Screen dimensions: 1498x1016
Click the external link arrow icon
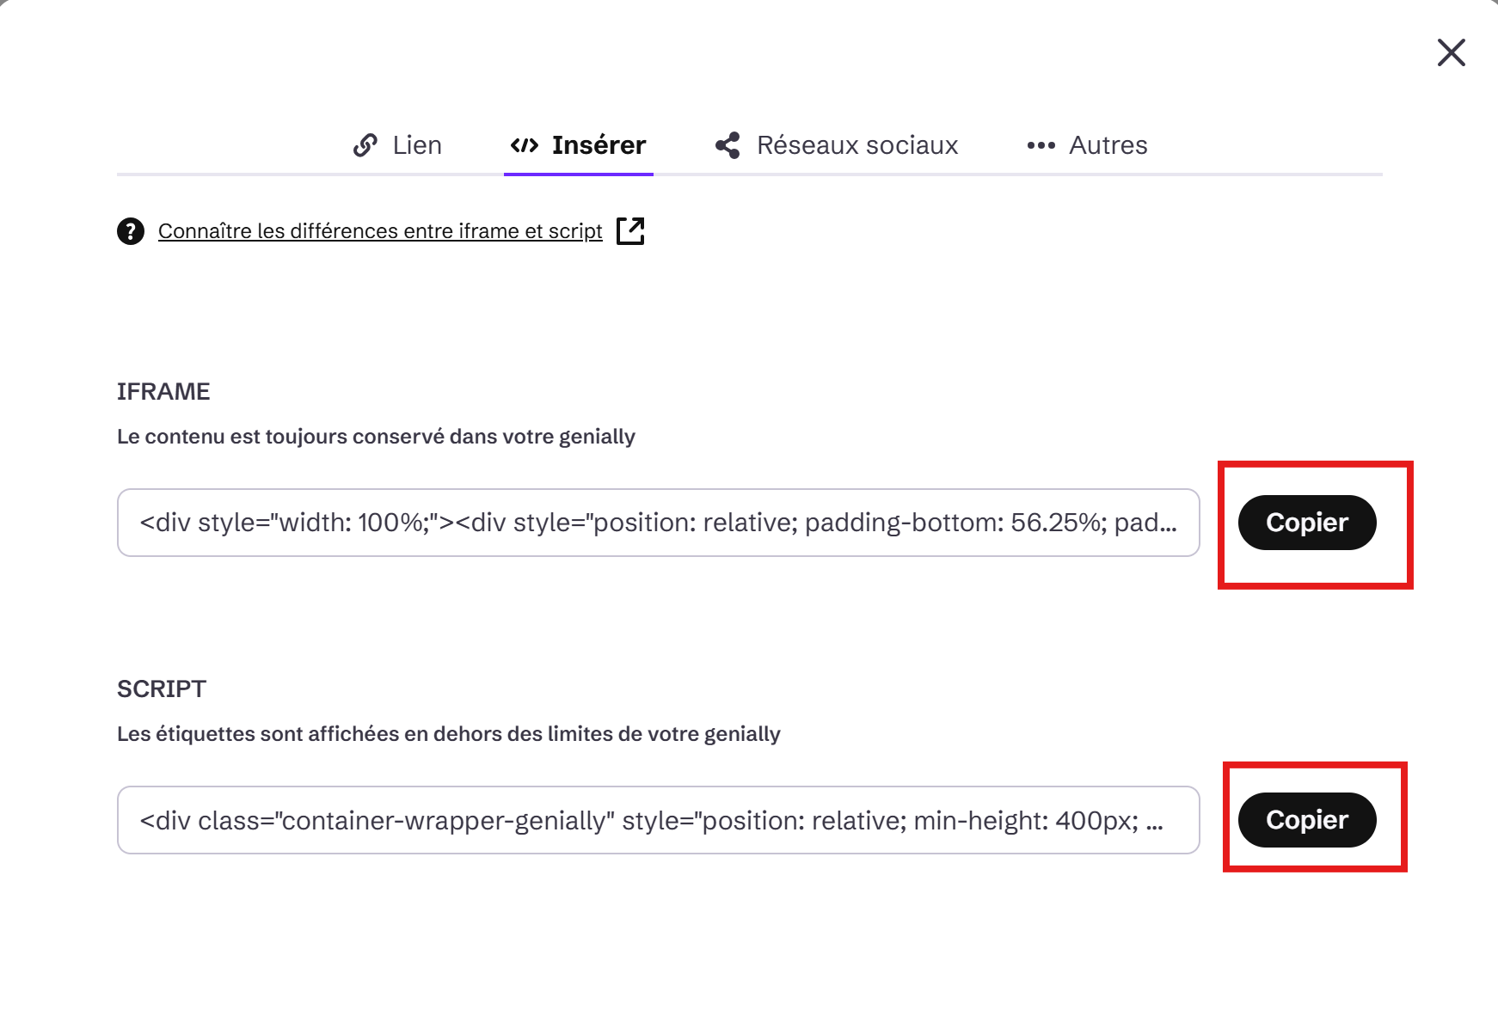(630, 230)
